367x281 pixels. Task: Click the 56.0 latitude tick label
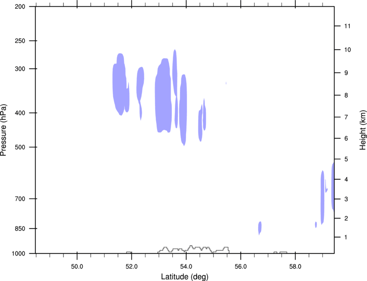241,267
